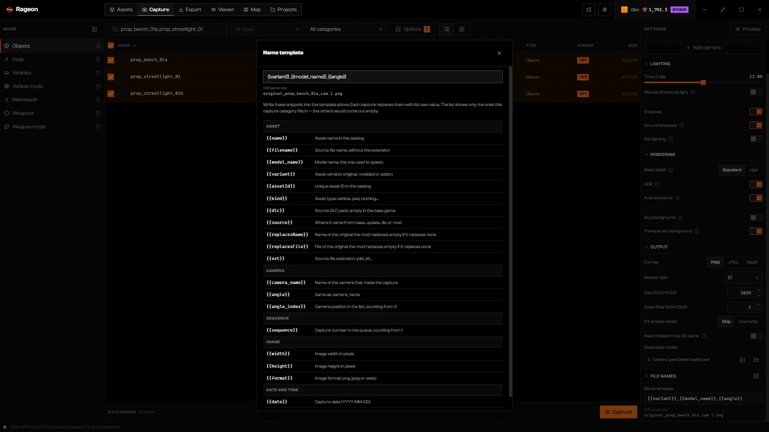The image size is (769, 432).
Task: Uncheck prop_streetlight_01b row checkbox
Action: pyautogui.click(x=111, y=94)
